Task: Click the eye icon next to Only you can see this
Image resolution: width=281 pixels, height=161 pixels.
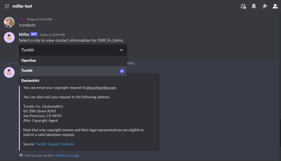Action: click(x=21, y=155)
